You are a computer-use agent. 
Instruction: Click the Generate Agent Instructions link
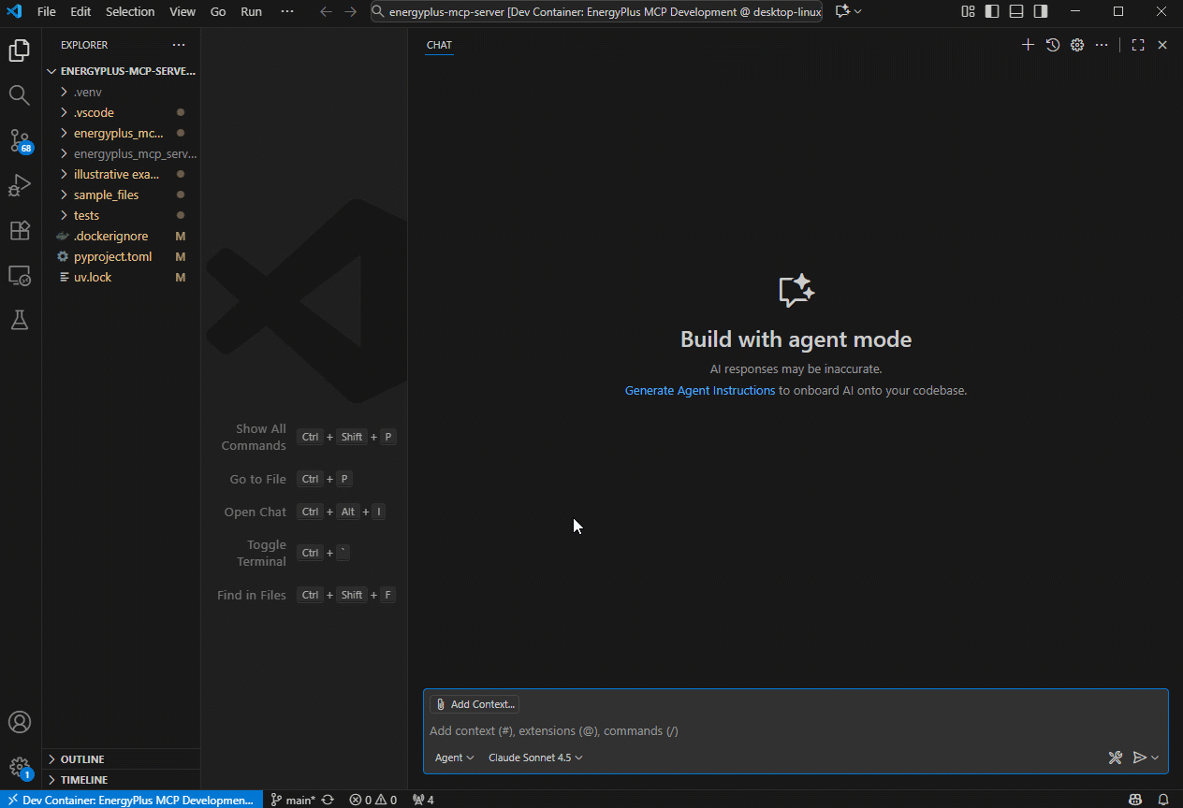pos(699,391)
